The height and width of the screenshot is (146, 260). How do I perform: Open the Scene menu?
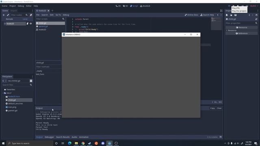point(4,6)
